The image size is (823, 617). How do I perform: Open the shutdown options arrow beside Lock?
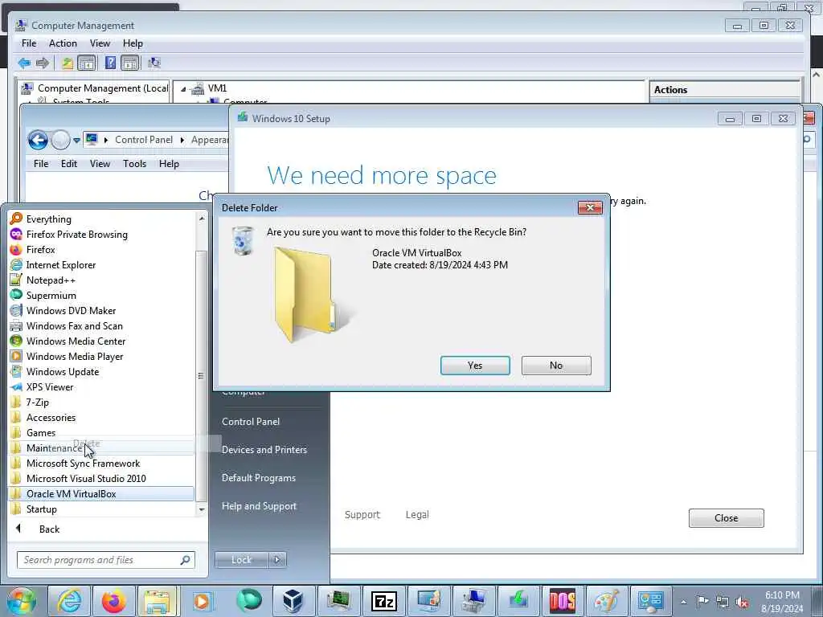[277, 560]
